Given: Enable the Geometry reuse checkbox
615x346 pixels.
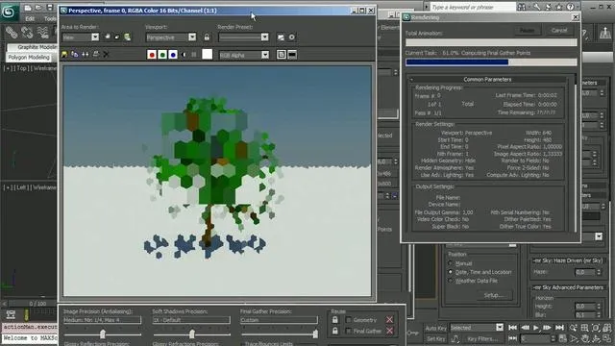Looking at the screenshot, I should coord(348,320).
